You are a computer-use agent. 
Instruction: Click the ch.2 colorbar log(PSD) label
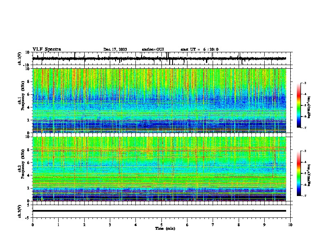click(309, 175)
